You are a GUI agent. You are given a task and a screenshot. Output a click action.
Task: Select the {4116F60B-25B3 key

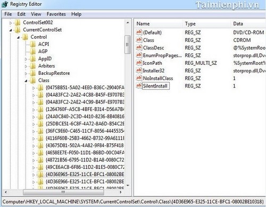(85, 139)
